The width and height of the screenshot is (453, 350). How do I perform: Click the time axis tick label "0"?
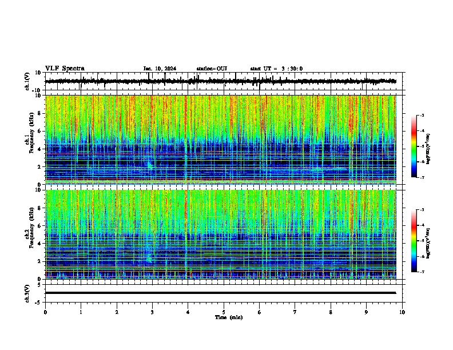[x=45, y=312]
